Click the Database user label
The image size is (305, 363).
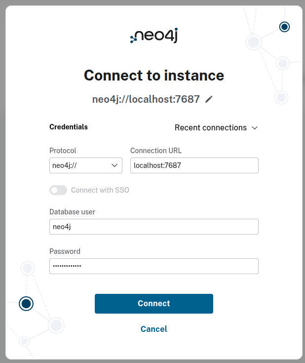(x=72, y=212)
